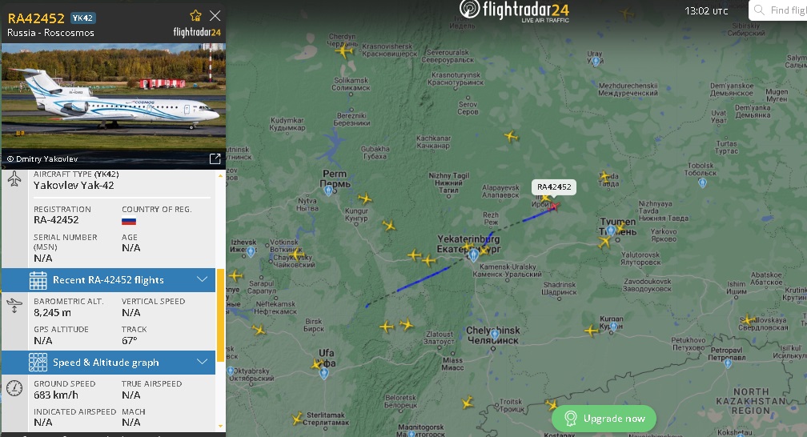Click the Dmitry Yakovlev photo credit
Screen dimensions: 807x437
(42, 159)
